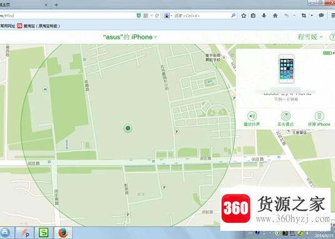Click the undo back-arrow toolbar icon
The height and width of the screenshot is (239, 335).
(287, 16)
